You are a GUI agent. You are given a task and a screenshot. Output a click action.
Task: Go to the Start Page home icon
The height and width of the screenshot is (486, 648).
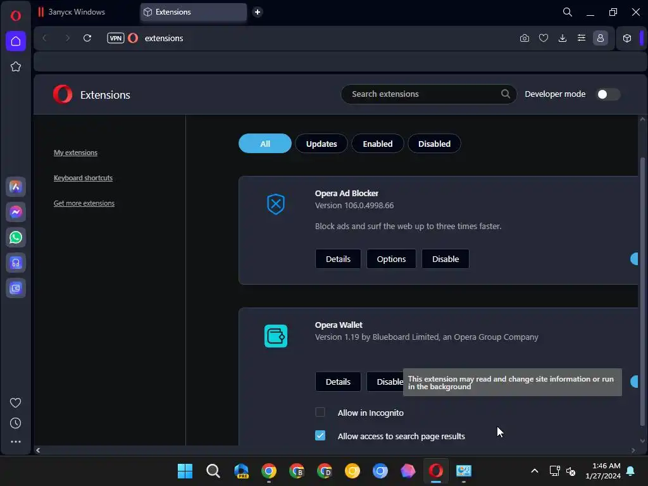tap(16, 41)
